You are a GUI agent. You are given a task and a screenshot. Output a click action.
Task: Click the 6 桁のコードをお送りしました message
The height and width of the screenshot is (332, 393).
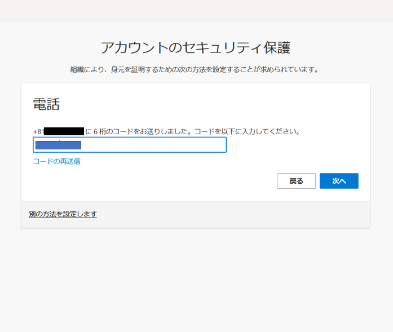(x=166, y=131)
